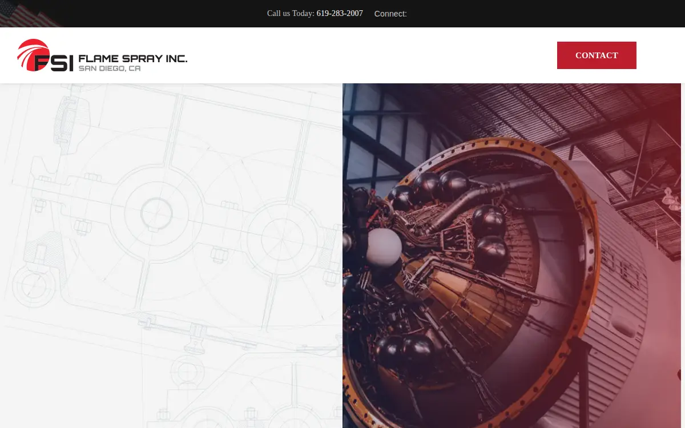The height and width of the screenshot is (428, 685).
Task: Open the rocket engine hero image
Action: tap(511, 256)
